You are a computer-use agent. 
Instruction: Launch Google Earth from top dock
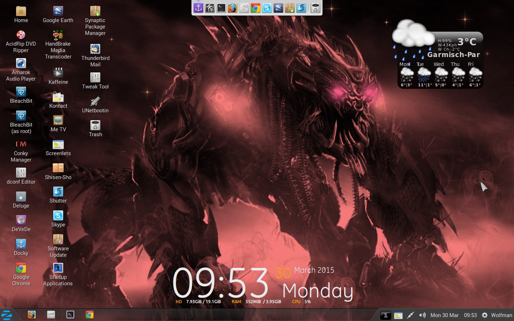pyautogui.click(x=278, y=7)
